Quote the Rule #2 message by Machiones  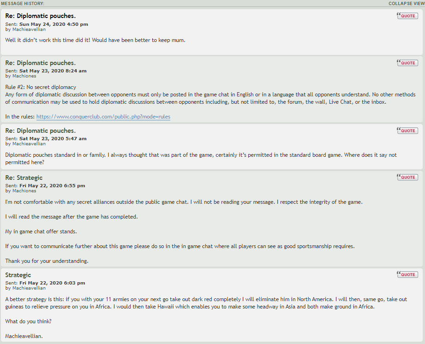coord(407,63)
